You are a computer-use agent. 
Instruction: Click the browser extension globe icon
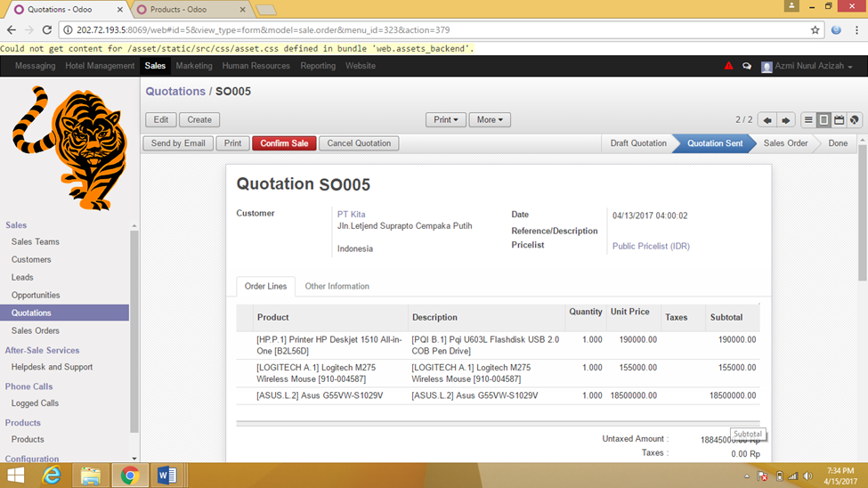coord(836,30)
